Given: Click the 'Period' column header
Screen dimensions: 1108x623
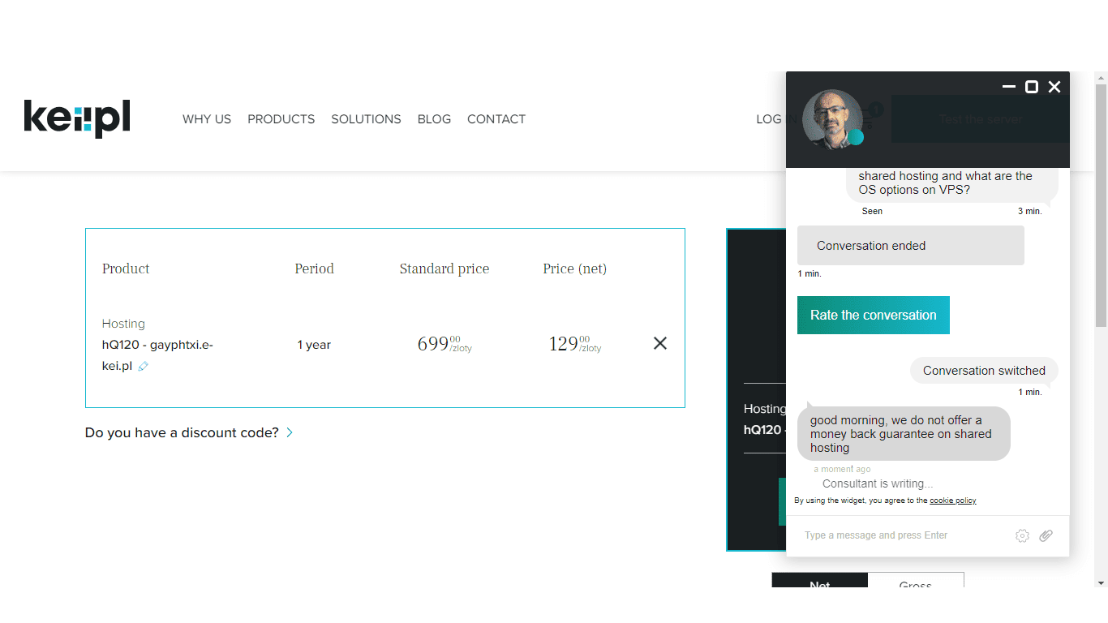Looking at the screenshot, I should [x=314, y=269].
